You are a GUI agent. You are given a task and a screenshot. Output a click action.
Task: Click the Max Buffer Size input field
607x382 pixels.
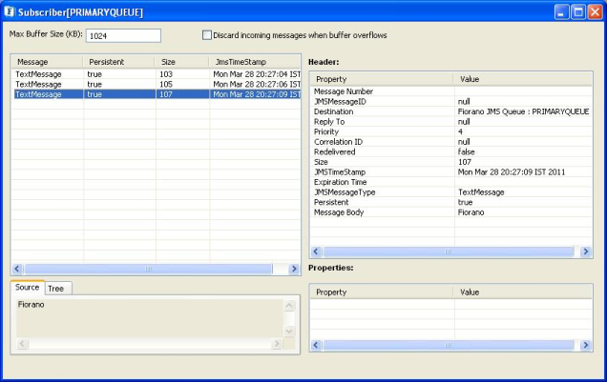click(x=123, y=36)
